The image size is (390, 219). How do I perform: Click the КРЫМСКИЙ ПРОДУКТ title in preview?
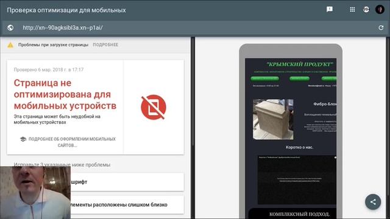point(299,64)
